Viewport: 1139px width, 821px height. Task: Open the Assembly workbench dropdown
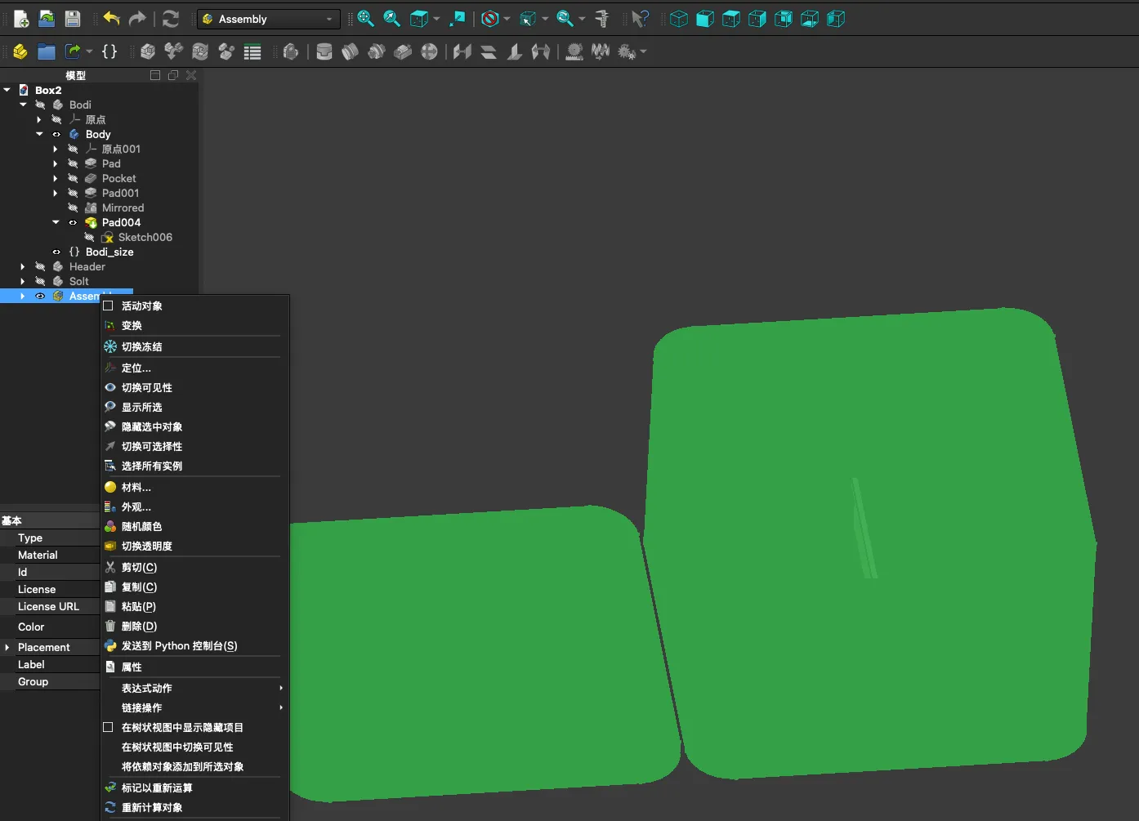pos(269,19)
